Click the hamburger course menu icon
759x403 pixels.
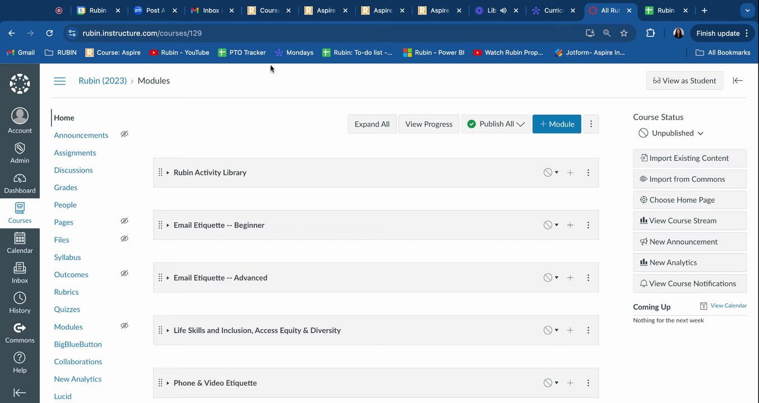(x=59, y=81)
